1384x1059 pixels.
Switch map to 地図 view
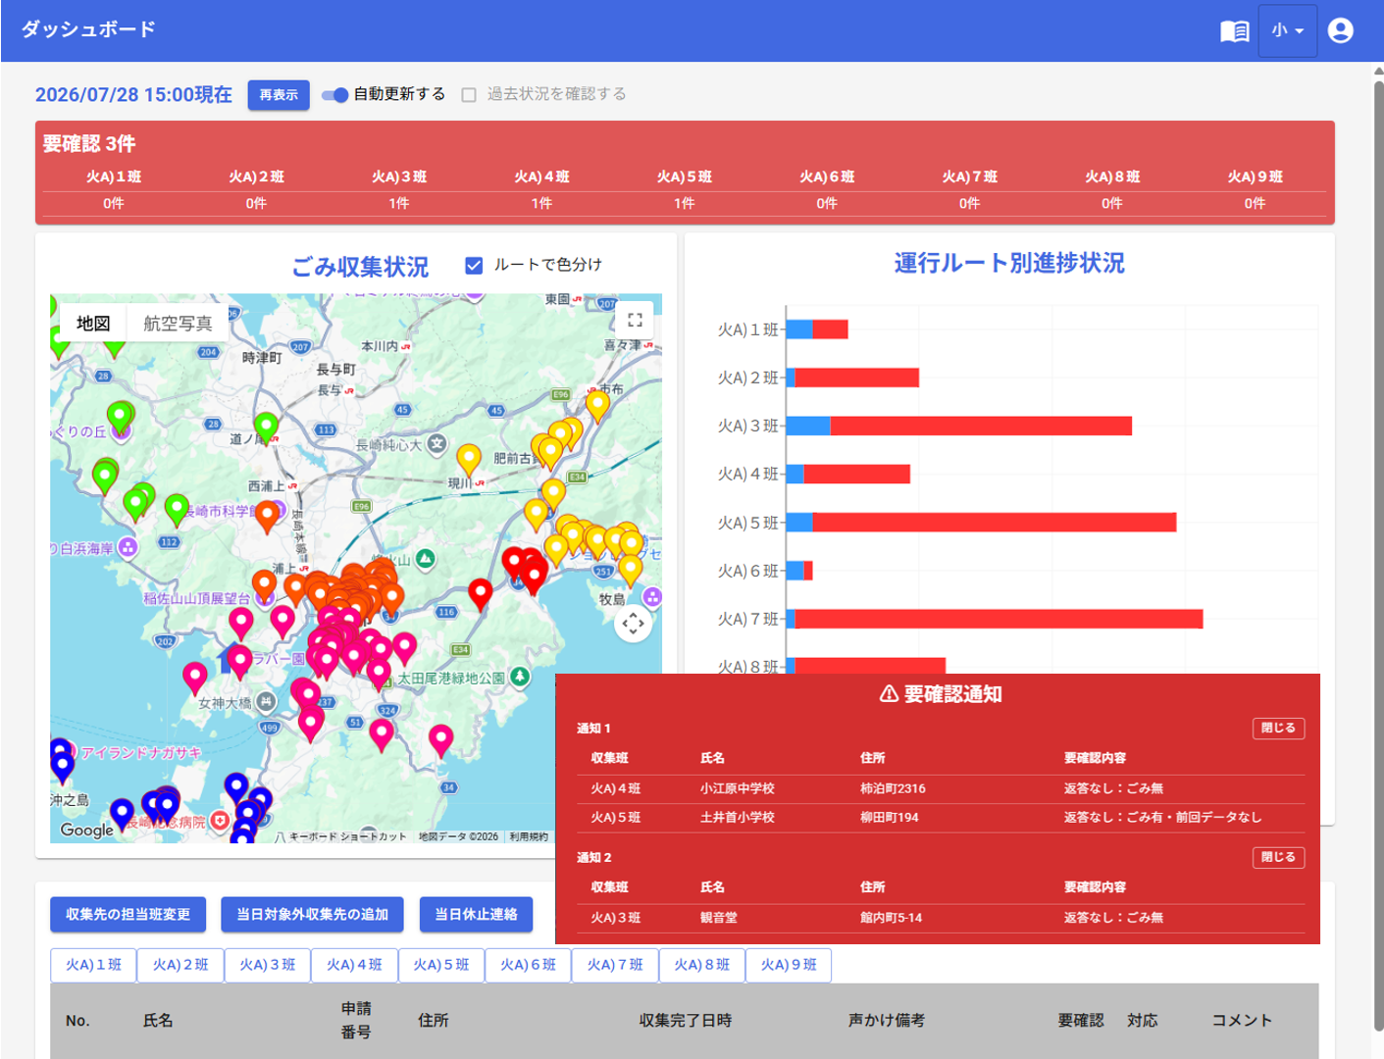point(93,323)
